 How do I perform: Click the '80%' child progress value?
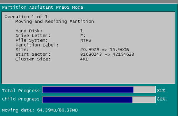(162, 99)
